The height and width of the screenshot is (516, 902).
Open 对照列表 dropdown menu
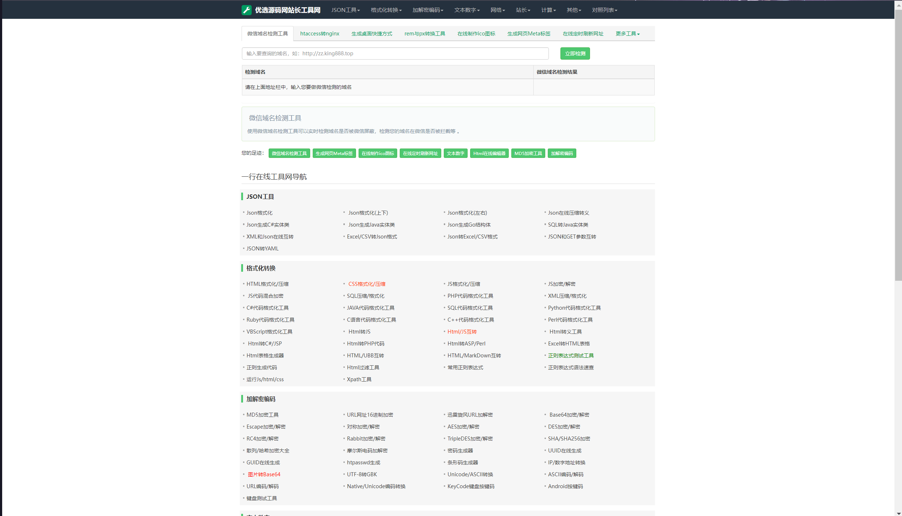tap(604, 10)
